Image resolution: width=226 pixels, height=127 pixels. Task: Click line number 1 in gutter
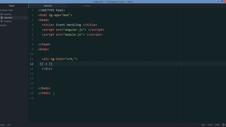[x=32, y=10]
